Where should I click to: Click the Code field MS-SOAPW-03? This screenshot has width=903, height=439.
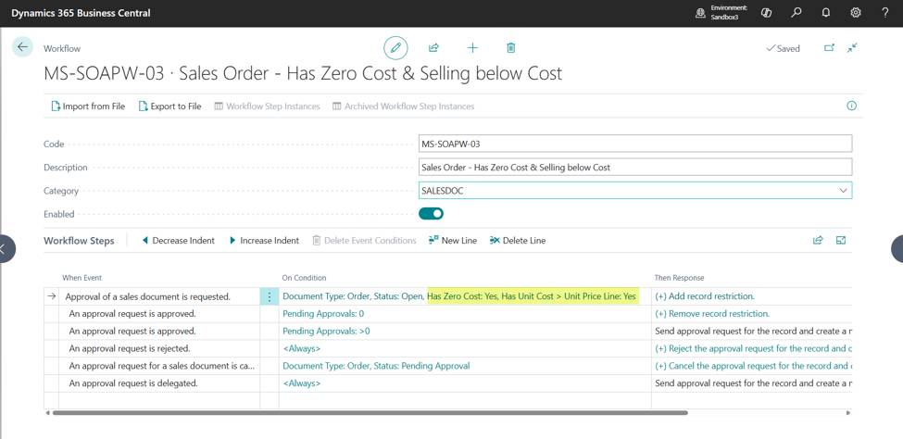(635, 144)
